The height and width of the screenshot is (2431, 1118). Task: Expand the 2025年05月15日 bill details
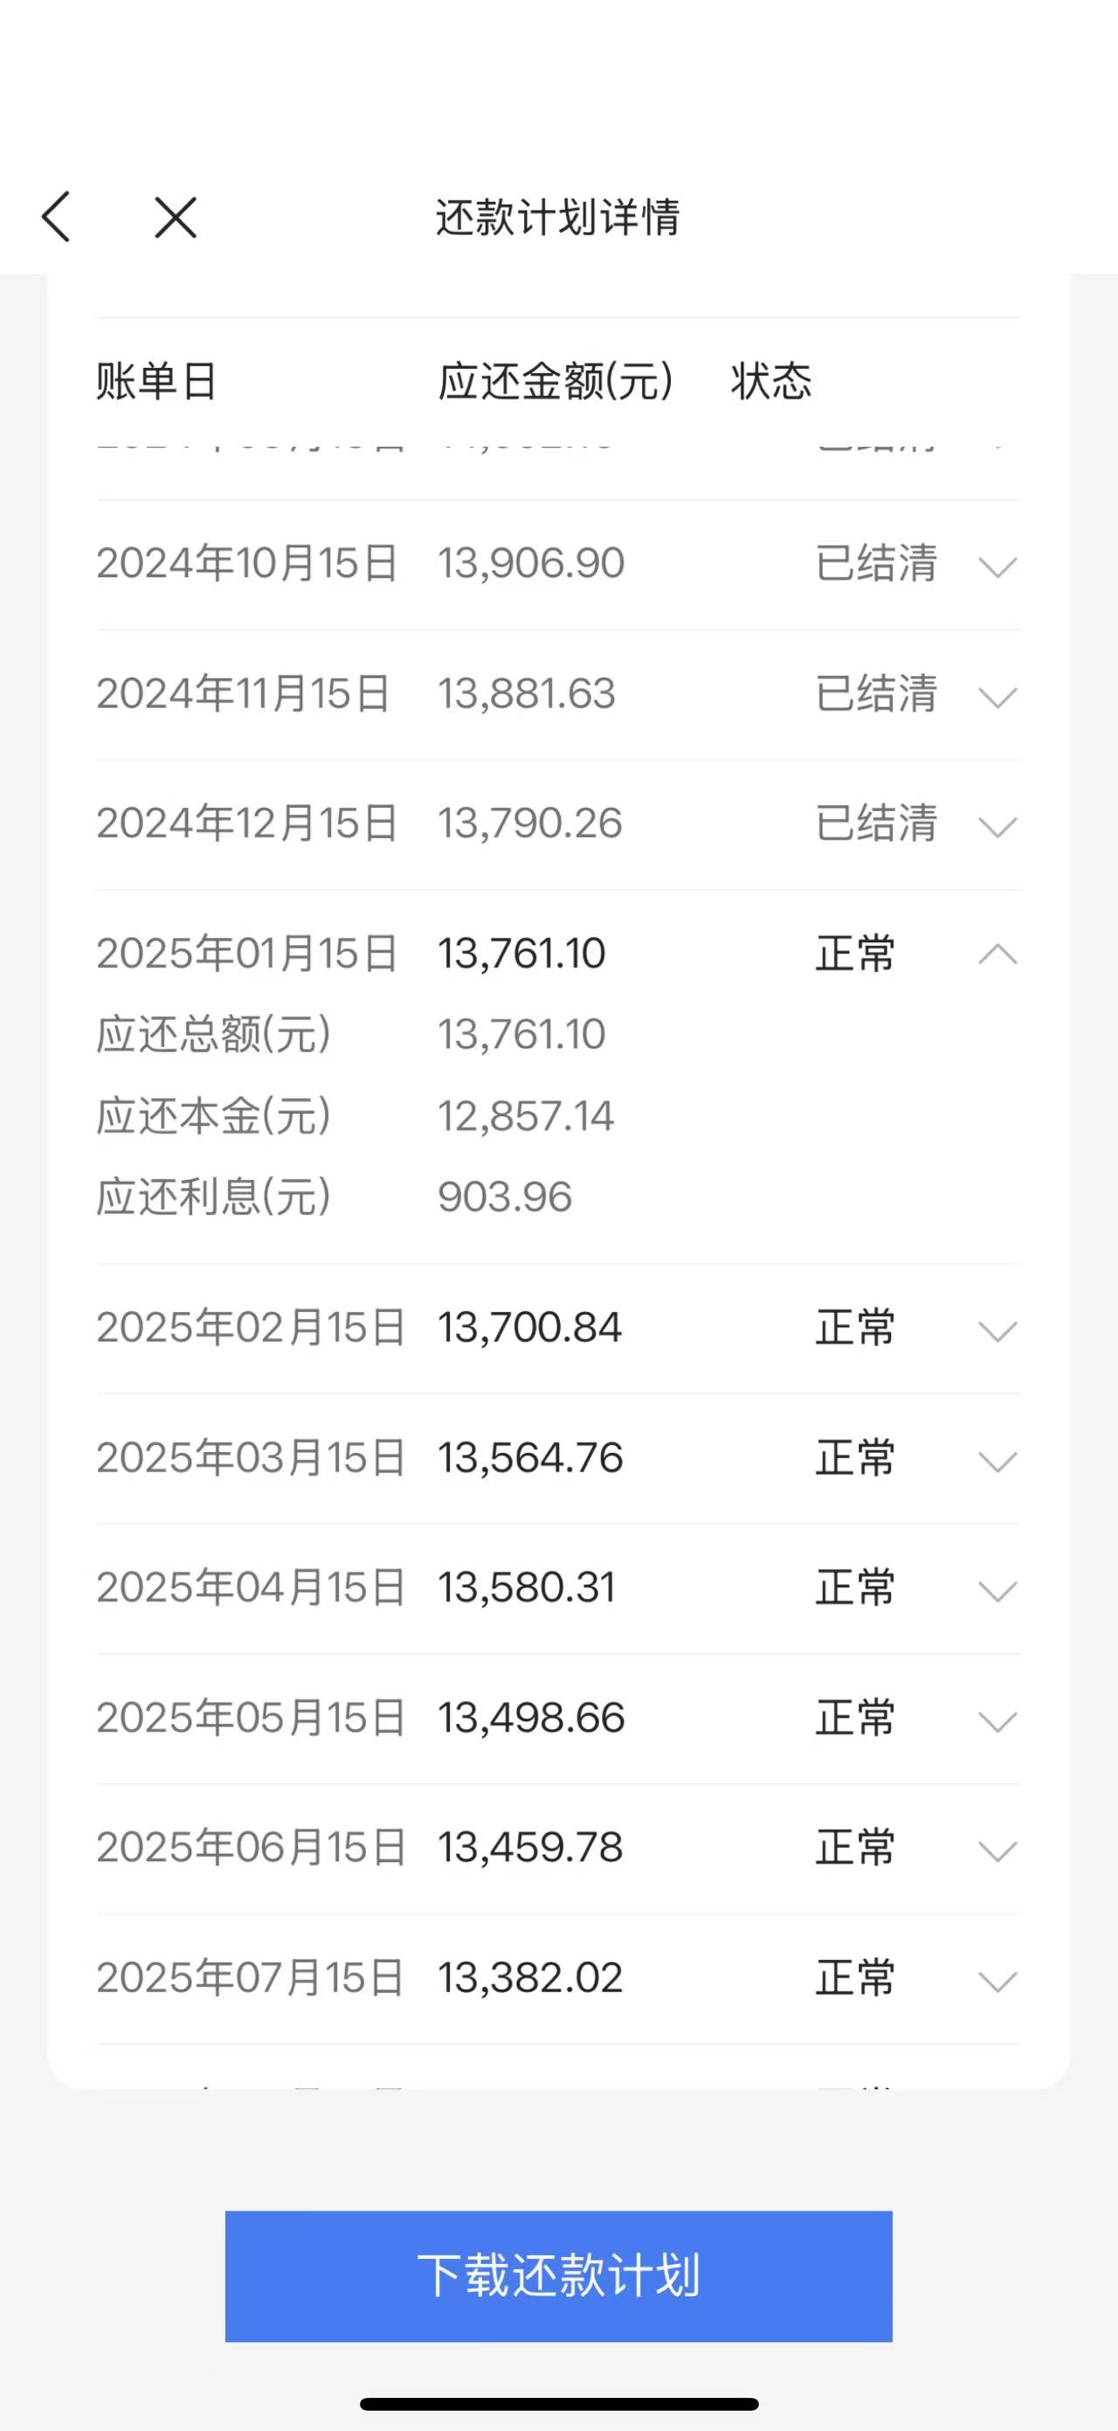(x=997, y=1720)
